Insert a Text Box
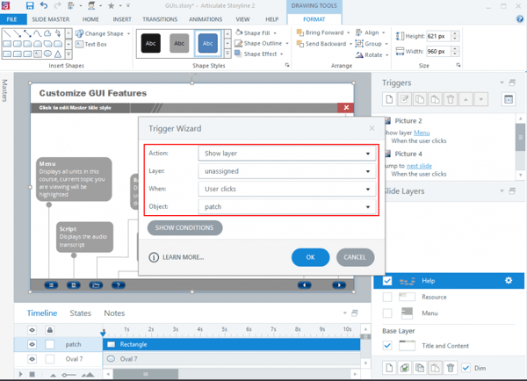 click(x=91, y=44)
